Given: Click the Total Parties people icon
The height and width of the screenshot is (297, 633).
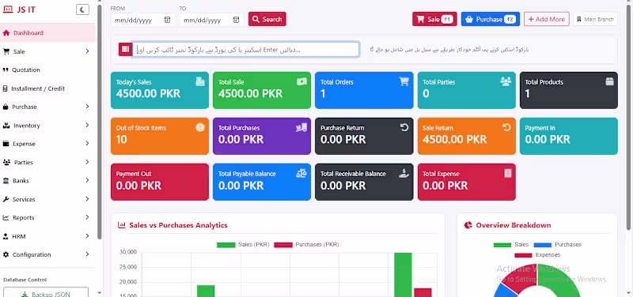Looking at the screenshot, I should click(506, 81).
